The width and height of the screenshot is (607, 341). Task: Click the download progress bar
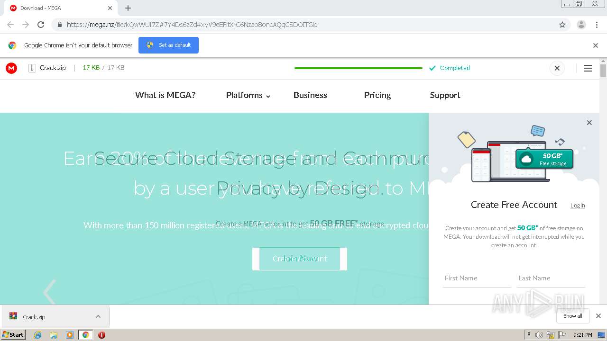coord(359,68)
